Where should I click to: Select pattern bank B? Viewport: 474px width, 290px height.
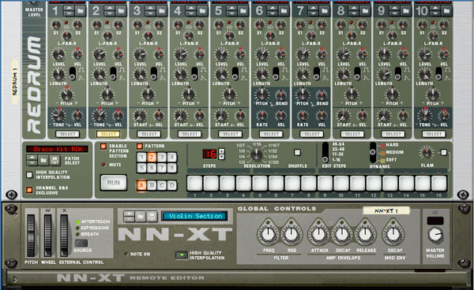point(152,185)
